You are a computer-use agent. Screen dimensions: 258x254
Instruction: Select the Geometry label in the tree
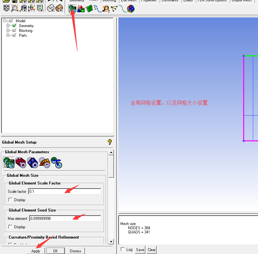[x=26, y=26]
